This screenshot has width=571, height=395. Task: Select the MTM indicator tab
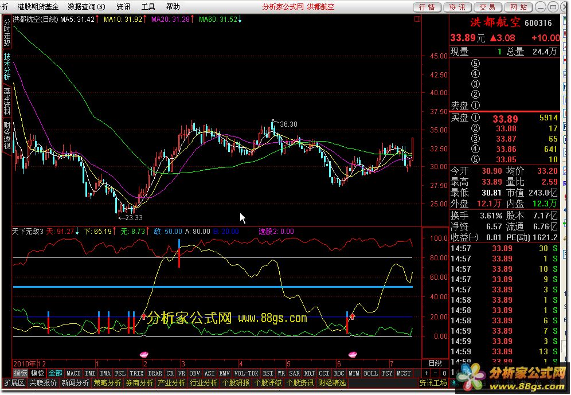(354, 373)
